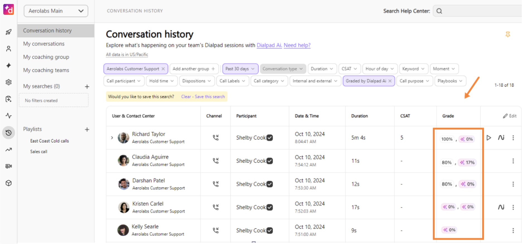Image resolution: width=522 pixels, height=244 pixels.
Task: Open the Sales call playlist
Action: click(38, 152)
